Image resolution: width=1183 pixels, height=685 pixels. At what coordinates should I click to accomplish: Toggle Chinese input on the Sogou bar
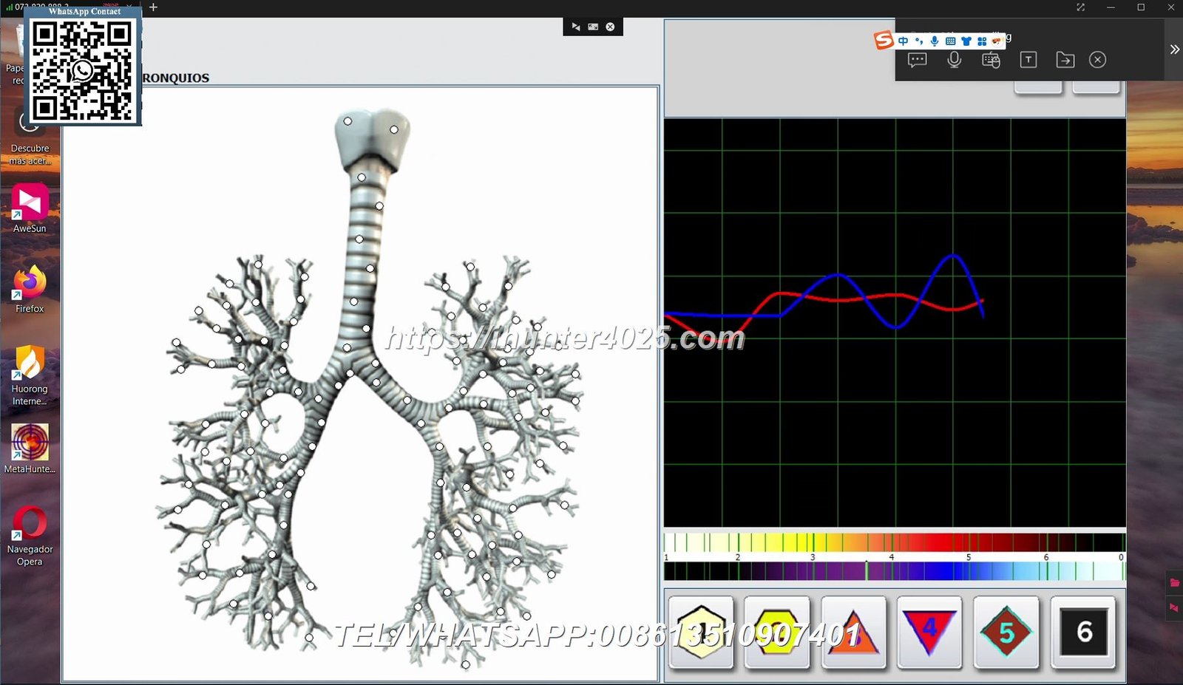click(x=903, y=41)
